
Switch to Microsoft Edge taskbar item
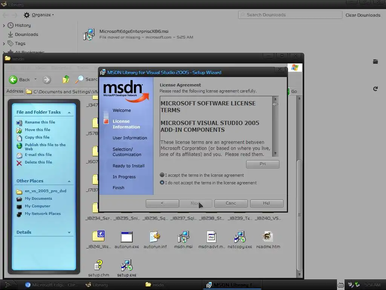[x=52, y=285]
